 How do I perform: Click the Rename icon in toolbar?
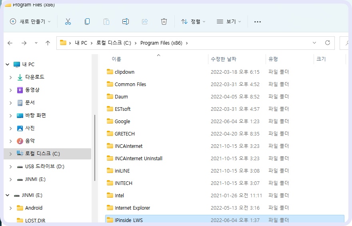[126, 22]
